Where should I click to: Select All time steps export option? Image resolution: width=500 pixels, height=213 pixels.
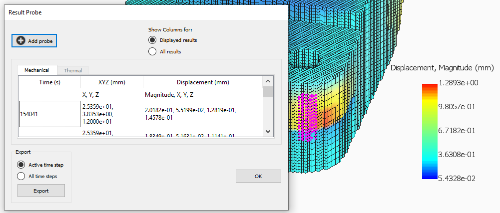(37, 176)
